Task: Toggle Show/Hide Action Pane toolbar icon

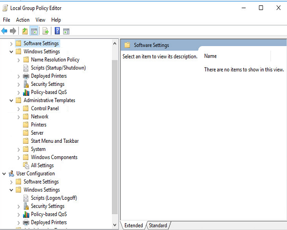Action: point(66,31)
